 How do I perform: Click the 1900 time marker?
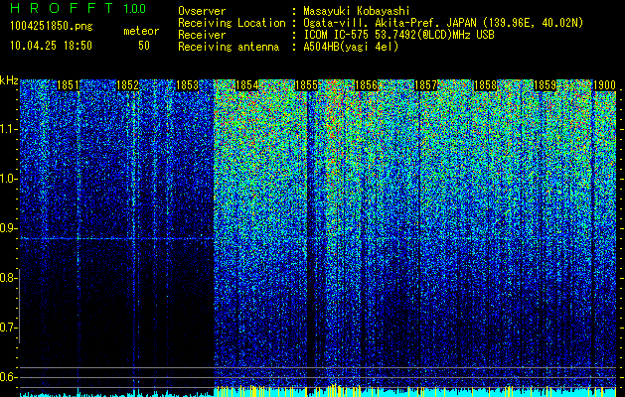tap(605, 85)
